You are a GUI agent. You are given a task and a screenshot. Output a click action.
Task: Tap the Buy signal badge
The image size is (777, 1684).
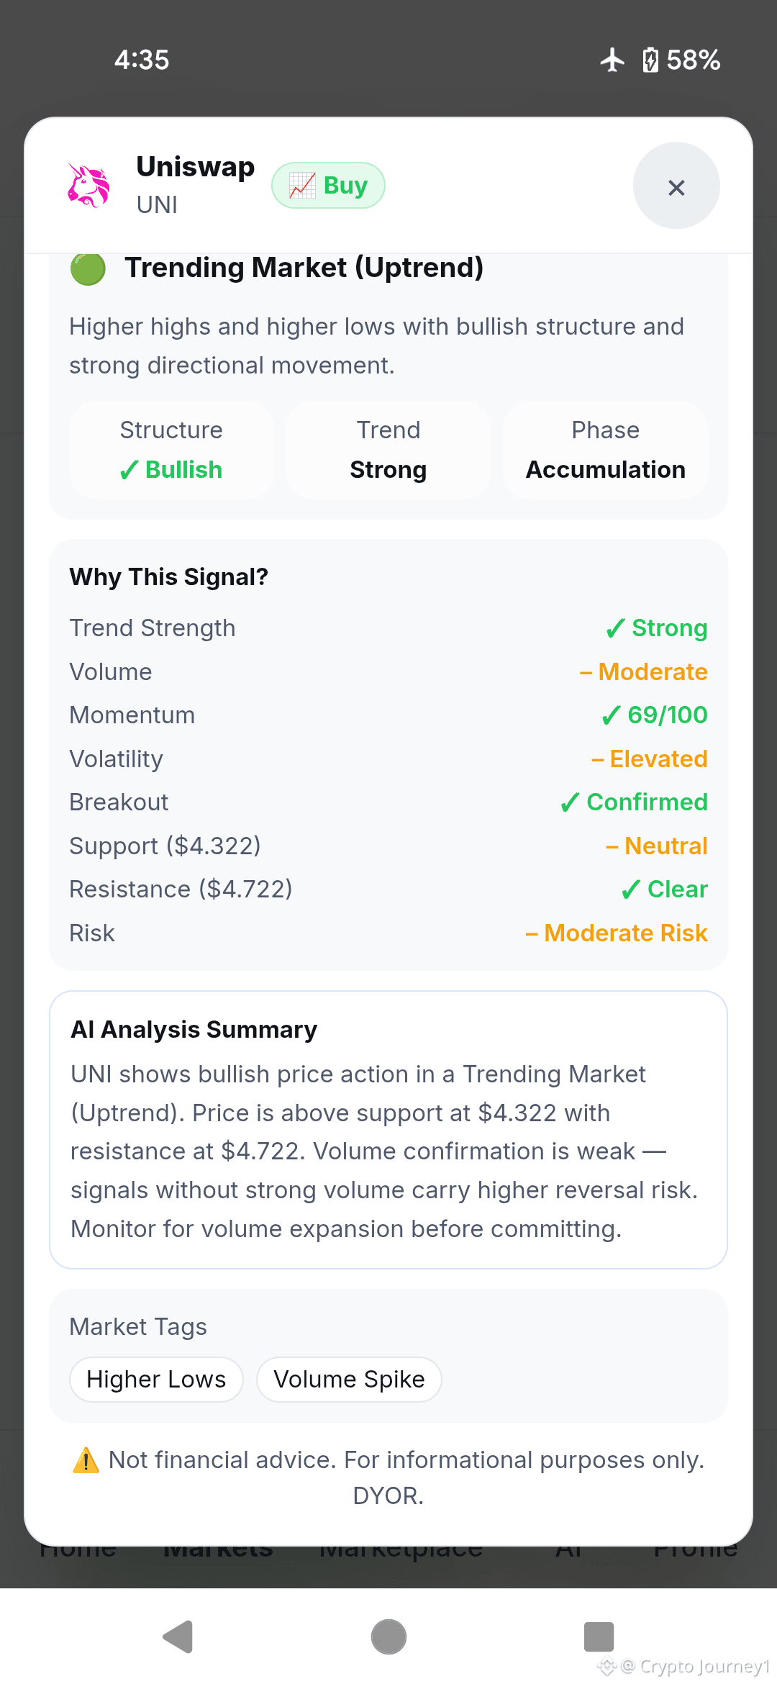[328, 186]
